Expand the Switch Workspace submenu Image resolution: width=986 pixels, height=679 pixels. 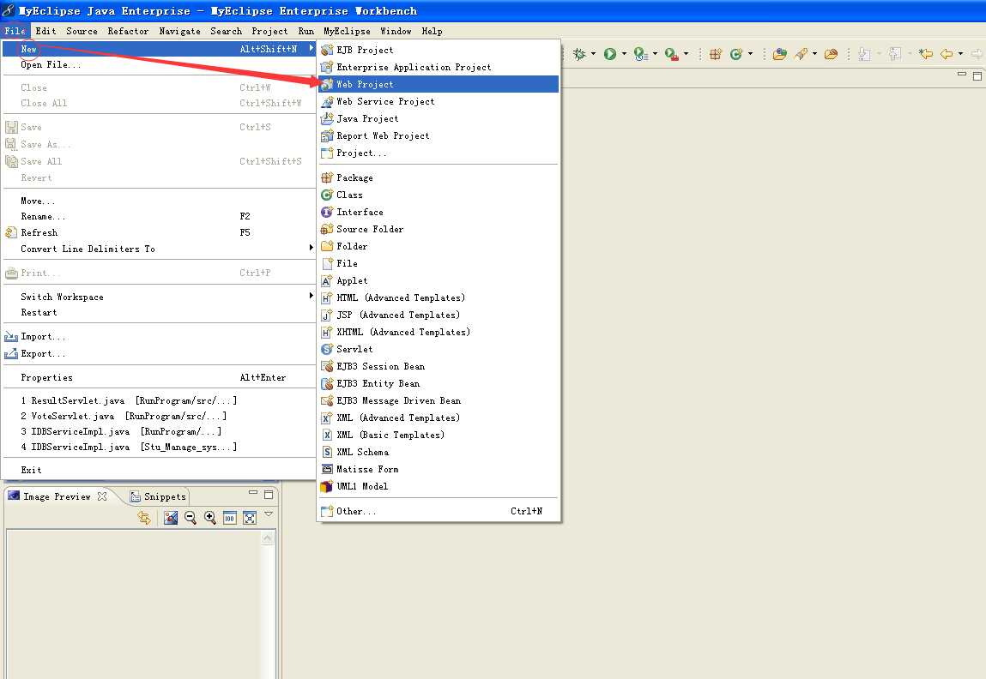159,297
